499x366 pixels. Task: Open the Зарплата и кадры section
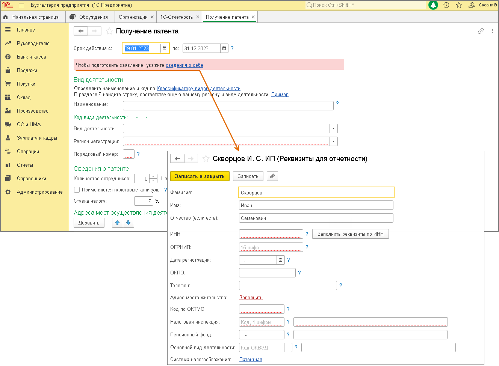click(x=37, y=138)
